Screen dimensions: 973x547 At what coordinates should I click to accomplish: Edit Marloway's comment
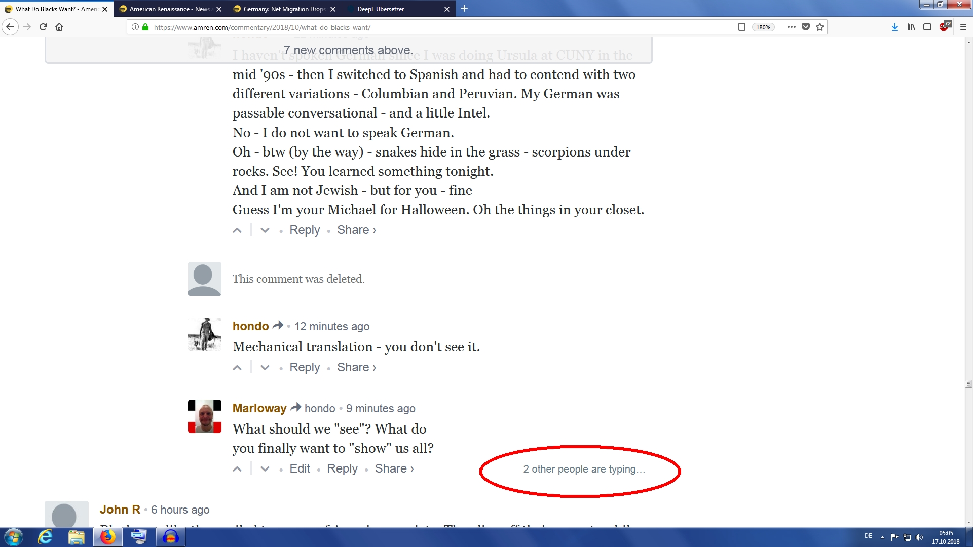coord(300,468)
